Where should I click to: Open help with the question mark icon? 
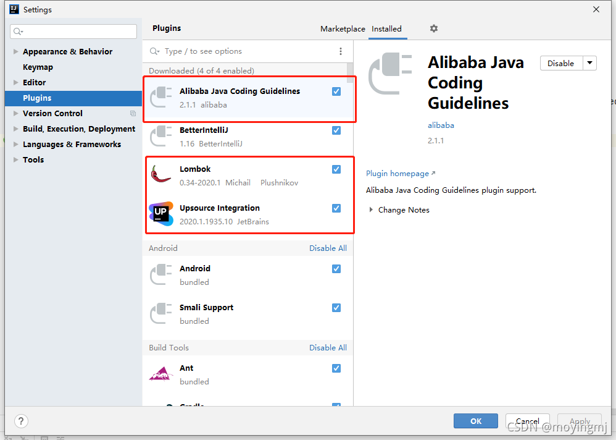tap(21, 421)
